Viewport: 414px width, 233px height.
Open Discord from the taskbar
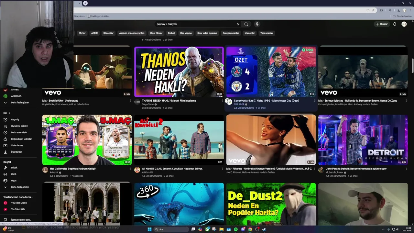(x=243, y=229)
